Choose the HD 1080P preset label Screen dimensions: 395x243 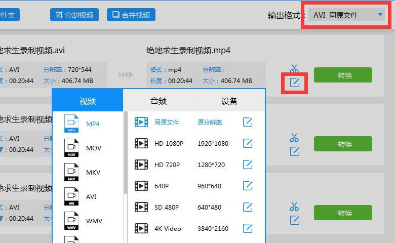[169, 144]
